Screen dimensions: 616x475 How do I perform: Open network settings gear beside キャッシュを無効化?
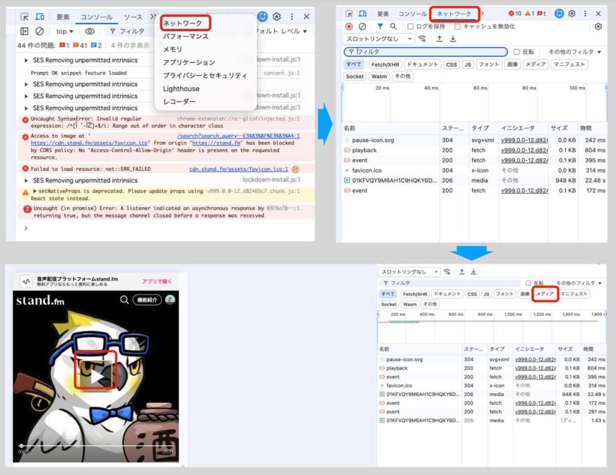[598, 26]
